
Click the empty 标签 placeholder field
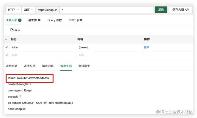(43, 55)
